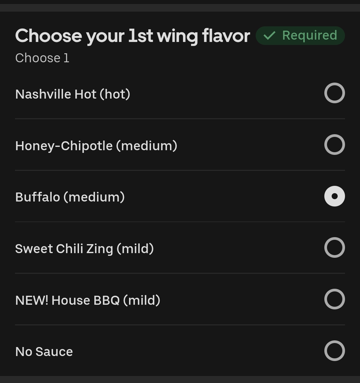
Task: Tap the 'House BBQ' flavor name
Action: click(86, 300)
